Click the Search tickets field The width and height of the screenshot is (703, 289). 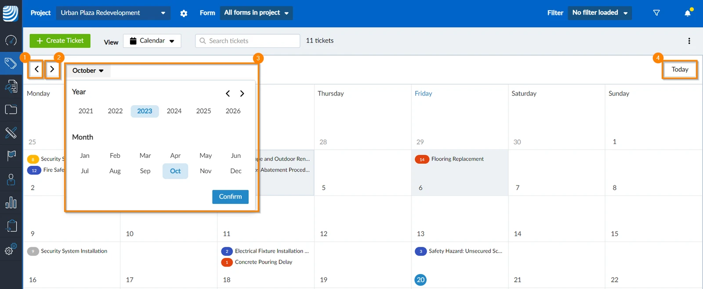247,41
